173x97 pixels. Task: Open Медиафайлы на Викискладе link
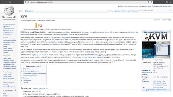click(x=157, y=90)
